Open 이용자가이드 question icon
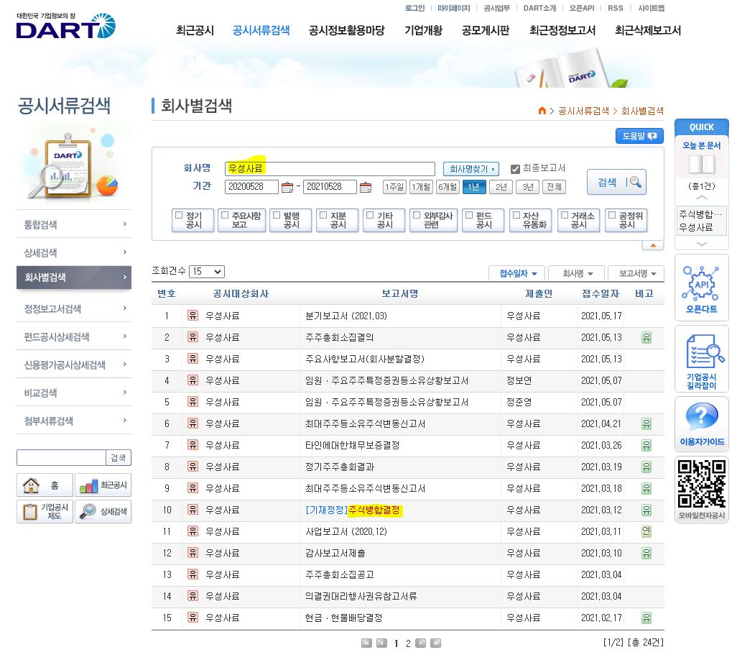 [701, 424]
